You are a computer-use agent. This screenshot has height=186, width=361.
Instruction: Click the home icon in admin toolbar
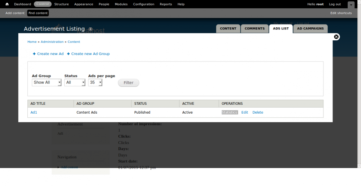(7, 4)
